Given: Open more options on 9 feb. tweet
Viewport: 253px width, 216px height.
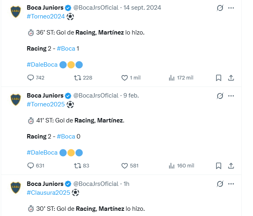Looking at the screenshot, I should 231,96.
